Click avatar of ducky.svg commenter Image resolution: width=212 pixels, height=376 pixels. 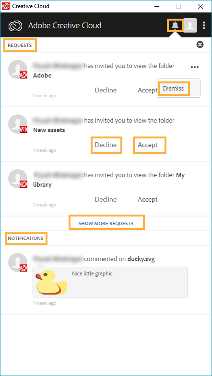[x=18, y=262]
